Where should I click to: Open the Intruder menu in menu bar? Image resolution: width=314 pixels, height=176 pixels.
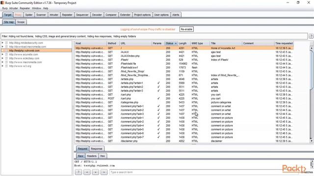pos(14,8)
